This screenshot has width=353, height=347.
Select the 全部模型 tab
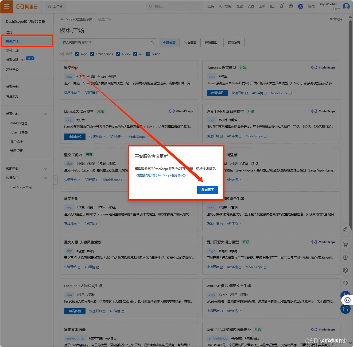(x=169, y=43)
